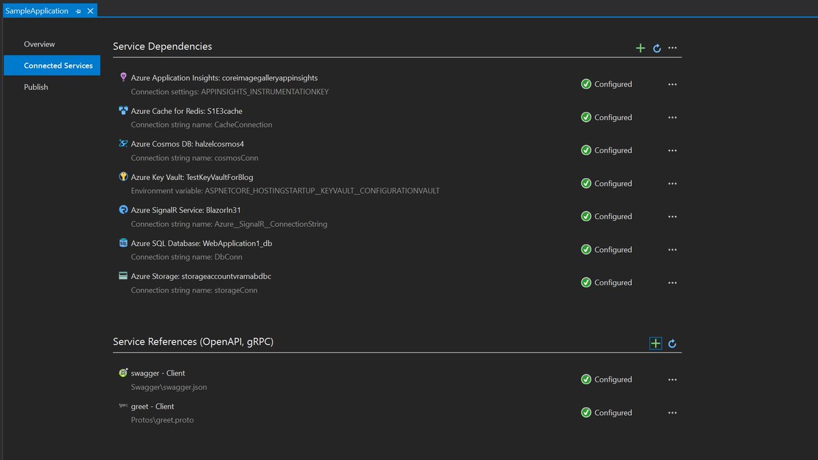Select Azure Cosmos DB: halzelcosmos4 entry
The height and width of the screenshot is (460, 818).
[187, 144]
